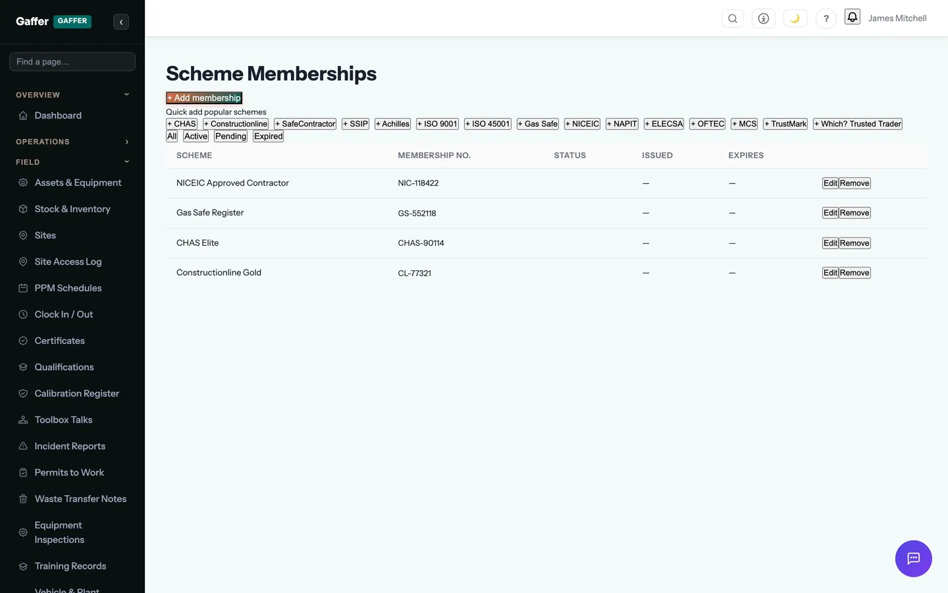Quick add ISO 45001 scheme
This screenshot has width=948, height=593.
point(488,124)
